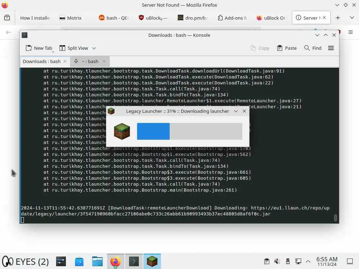Screen dimensions: 359x269
Task: Click the Konsole vertical scrollbar handle
Action: pos(336,218)
